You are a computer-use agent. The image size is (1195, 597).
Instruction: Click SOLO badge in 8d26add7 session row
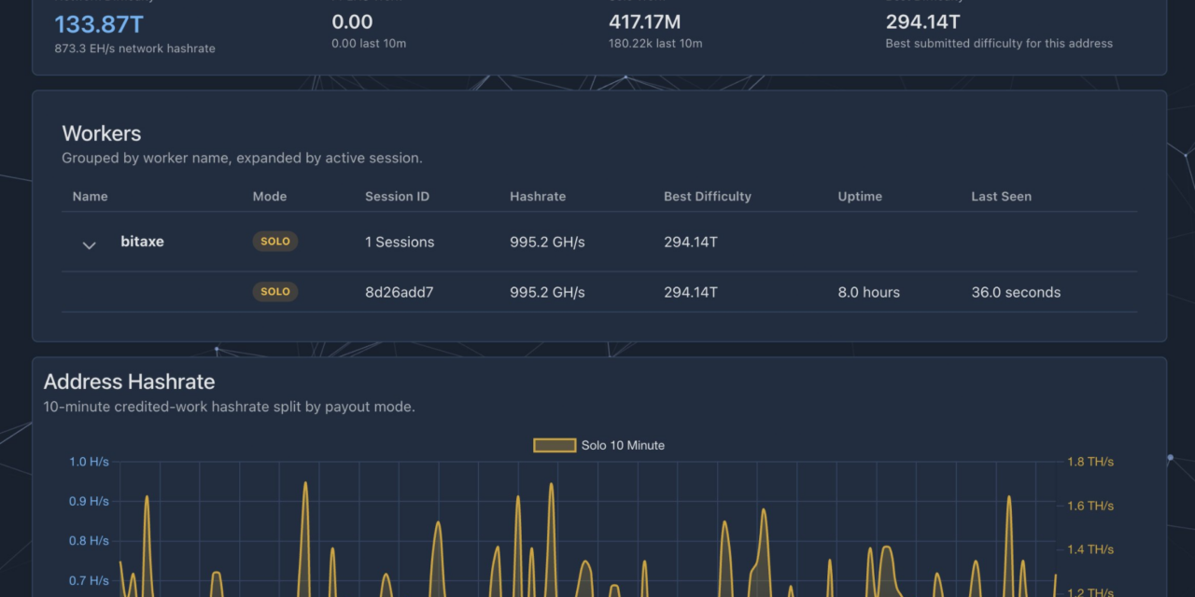point(275,292)
